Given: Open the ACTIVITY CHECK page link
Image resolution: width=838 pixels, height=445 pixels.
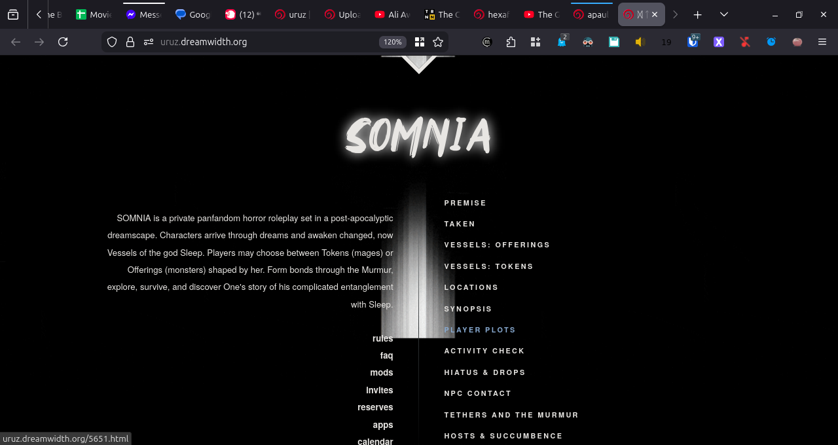Looking at the screenshot, I should tap(484, 351).
